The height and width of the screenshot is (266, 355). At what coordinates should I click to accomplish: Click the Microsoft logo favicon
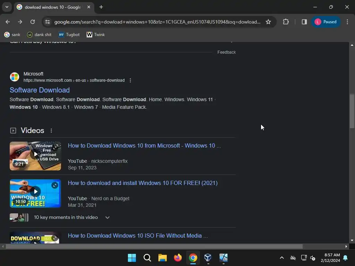15,77
